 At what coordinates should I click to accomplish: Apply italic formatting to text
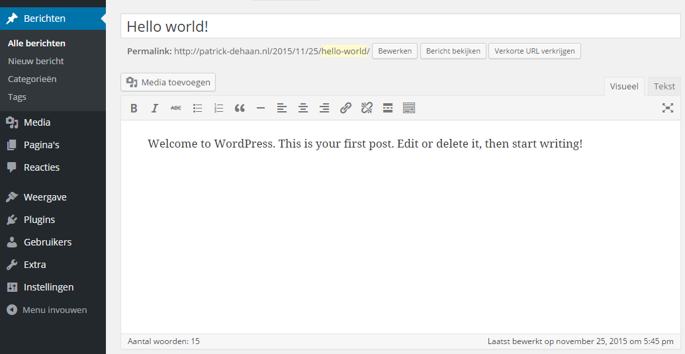(155, 109)
